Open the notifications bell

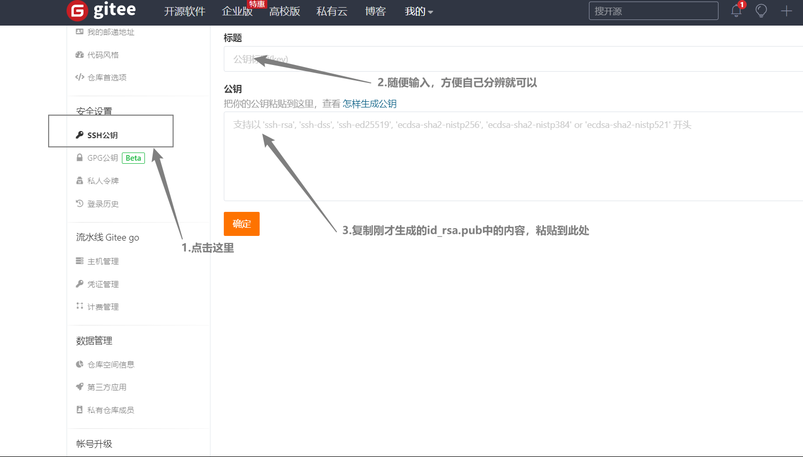click(736, 11)
